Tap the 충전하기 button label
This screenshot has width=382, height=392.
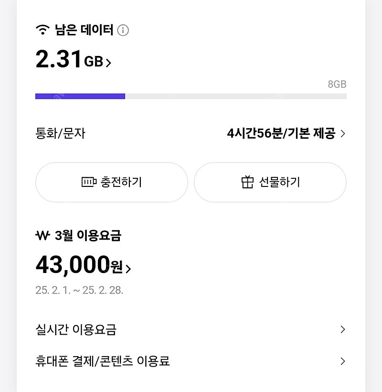pyautogui.click(x=121, y=182)
